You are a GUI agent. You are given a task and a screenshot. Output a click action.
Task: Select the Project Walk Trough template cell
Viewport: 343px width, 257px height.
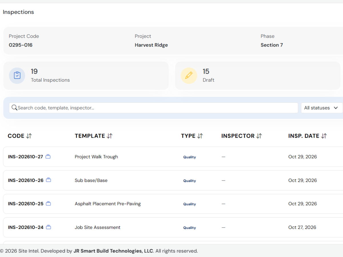click(96, 157)
